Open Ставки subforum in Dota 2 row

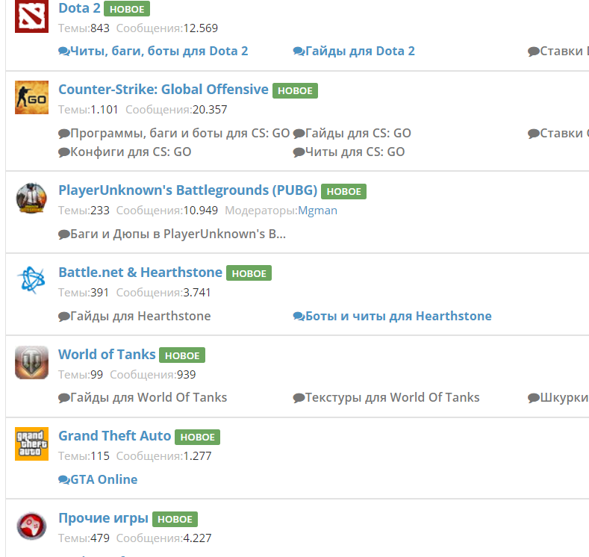[x=564, y=51]
